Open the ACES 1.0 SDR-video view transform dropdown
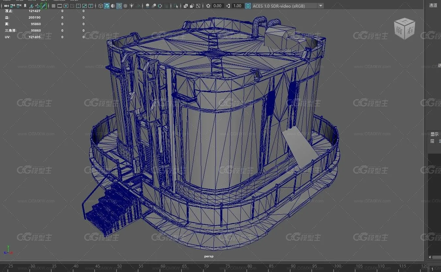441x272 pixels. pos(288,6)
